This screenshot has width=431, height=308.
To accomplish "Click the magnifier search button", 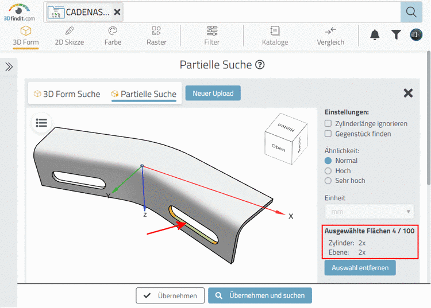I will 411,12.
